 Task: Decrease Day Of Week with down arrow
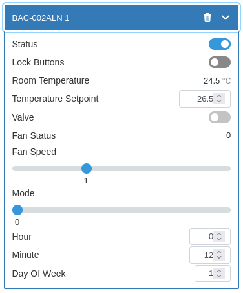(x=219, y=276)
